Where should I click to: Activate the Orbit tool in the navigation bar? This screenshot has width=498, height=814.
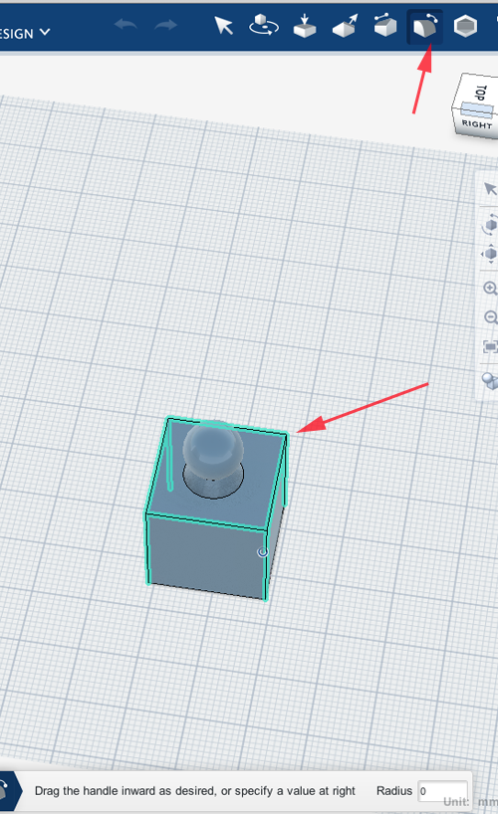(x=490, y=225)
